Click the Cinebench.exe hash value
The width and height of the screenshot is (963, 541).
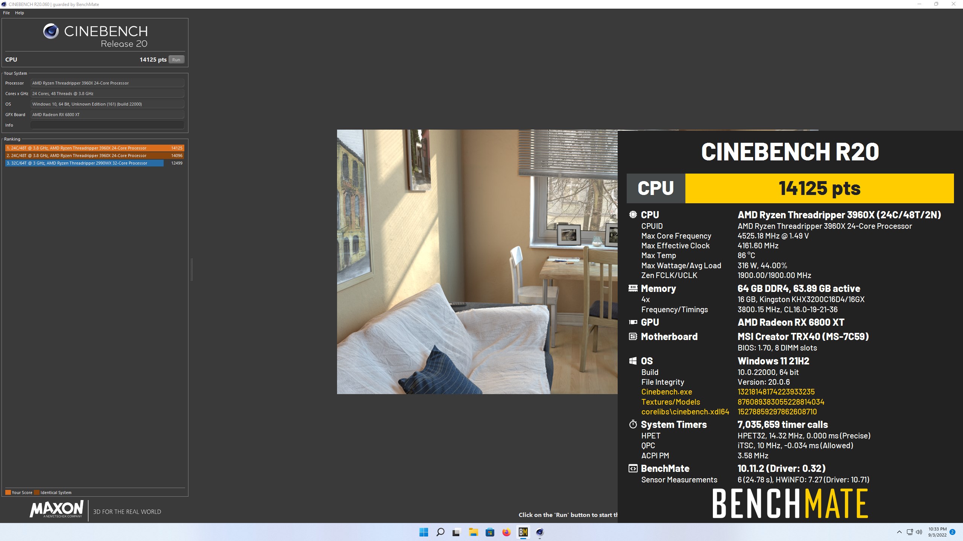coord(776,392)
